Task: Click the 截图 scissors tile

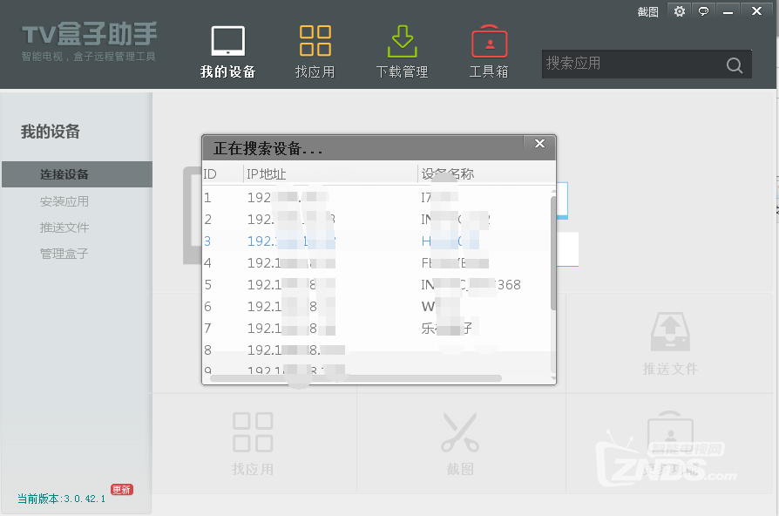Action: [460, 444]
